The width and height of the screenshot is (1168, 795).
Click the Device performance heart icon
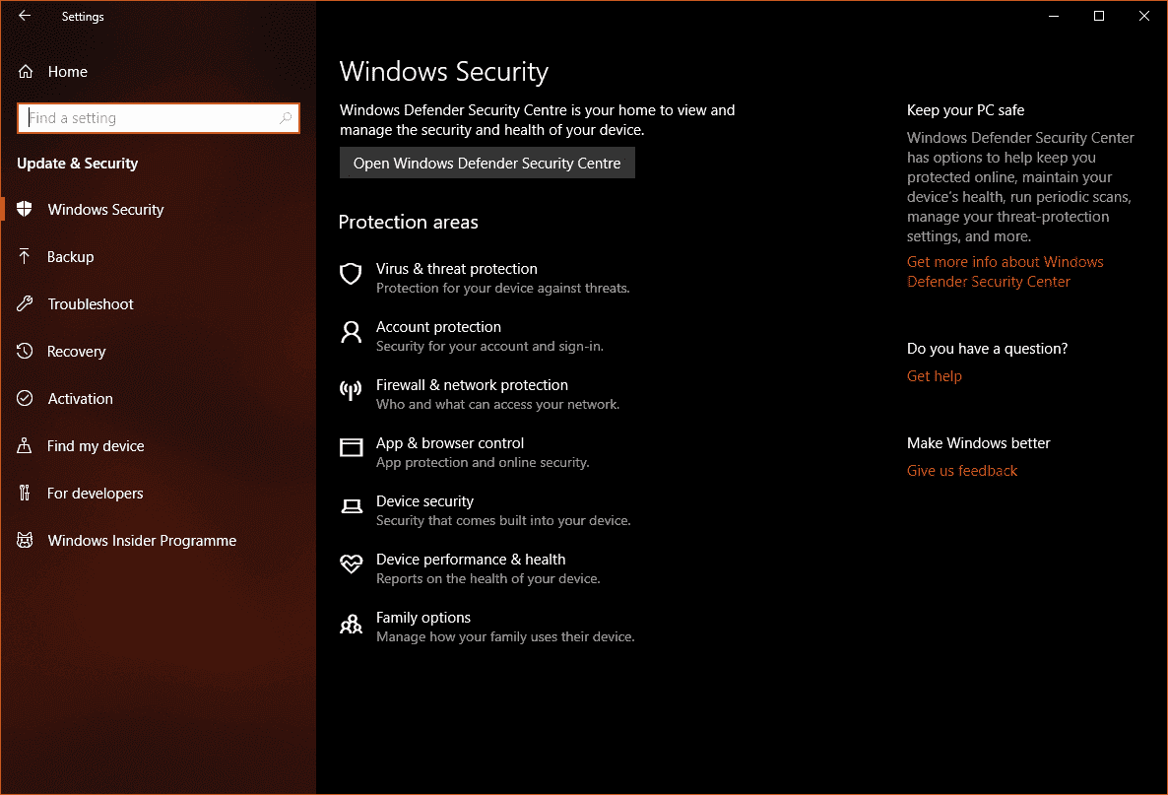coord(351,564)
